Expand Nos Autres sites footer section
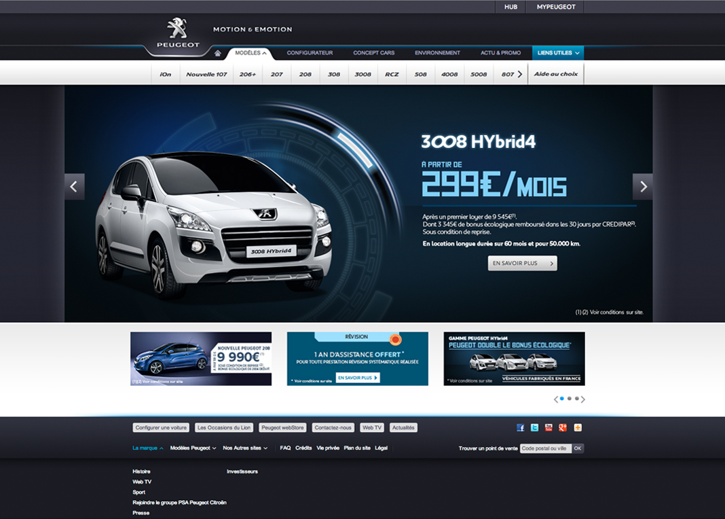This screenshot has height=519, width=725. [245, 448]
